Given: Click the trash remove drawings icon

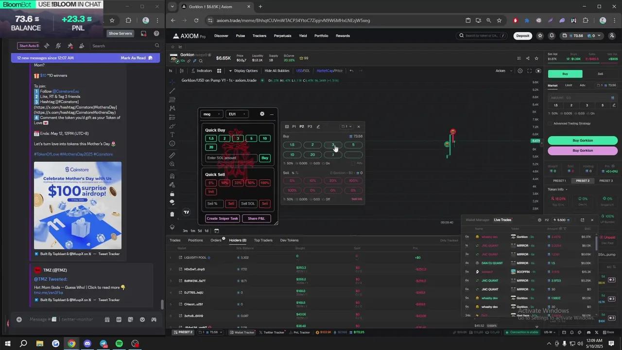Looking at the screenshot, I should tap(172, 214).
